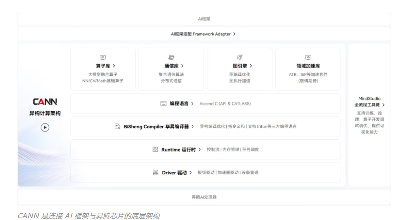Viewport: 401px width, 220px height.
Task: Open the 图引擎 title link
Action: click(240, 66)
